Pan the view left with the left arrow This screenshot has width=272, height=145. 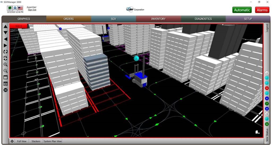pyautogui.click(x=5, y=39)
